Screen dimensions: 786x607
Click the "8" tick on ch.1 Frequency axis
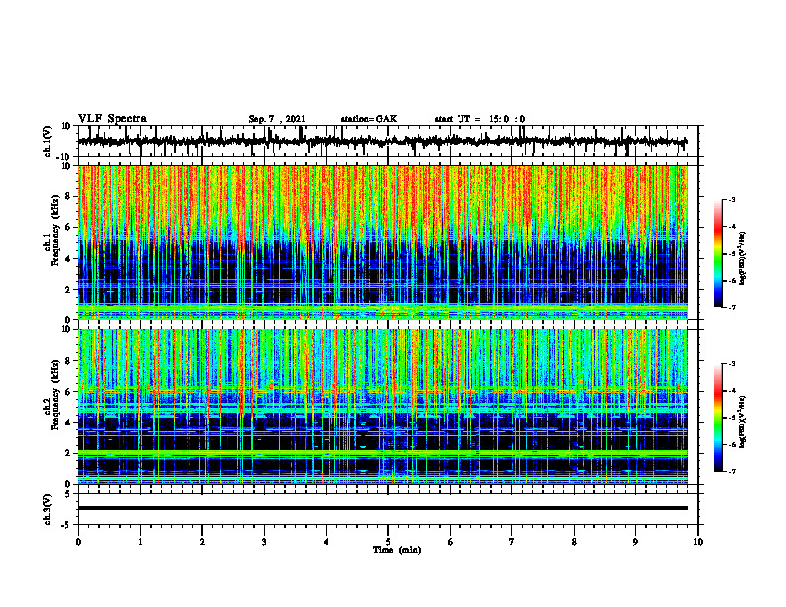pos(69,196)
